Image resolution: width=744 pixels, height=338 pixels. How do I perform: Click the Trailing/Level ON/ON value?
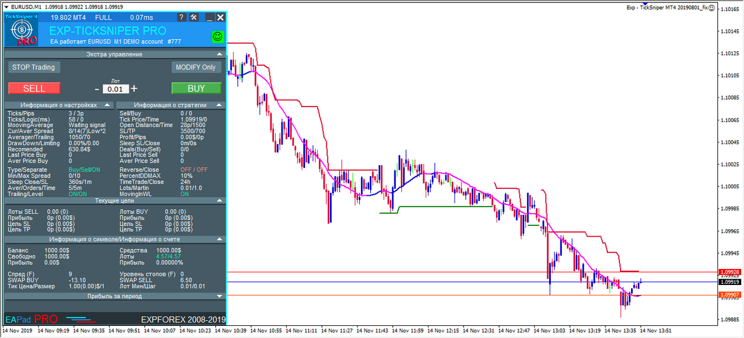tap(77, 194)
